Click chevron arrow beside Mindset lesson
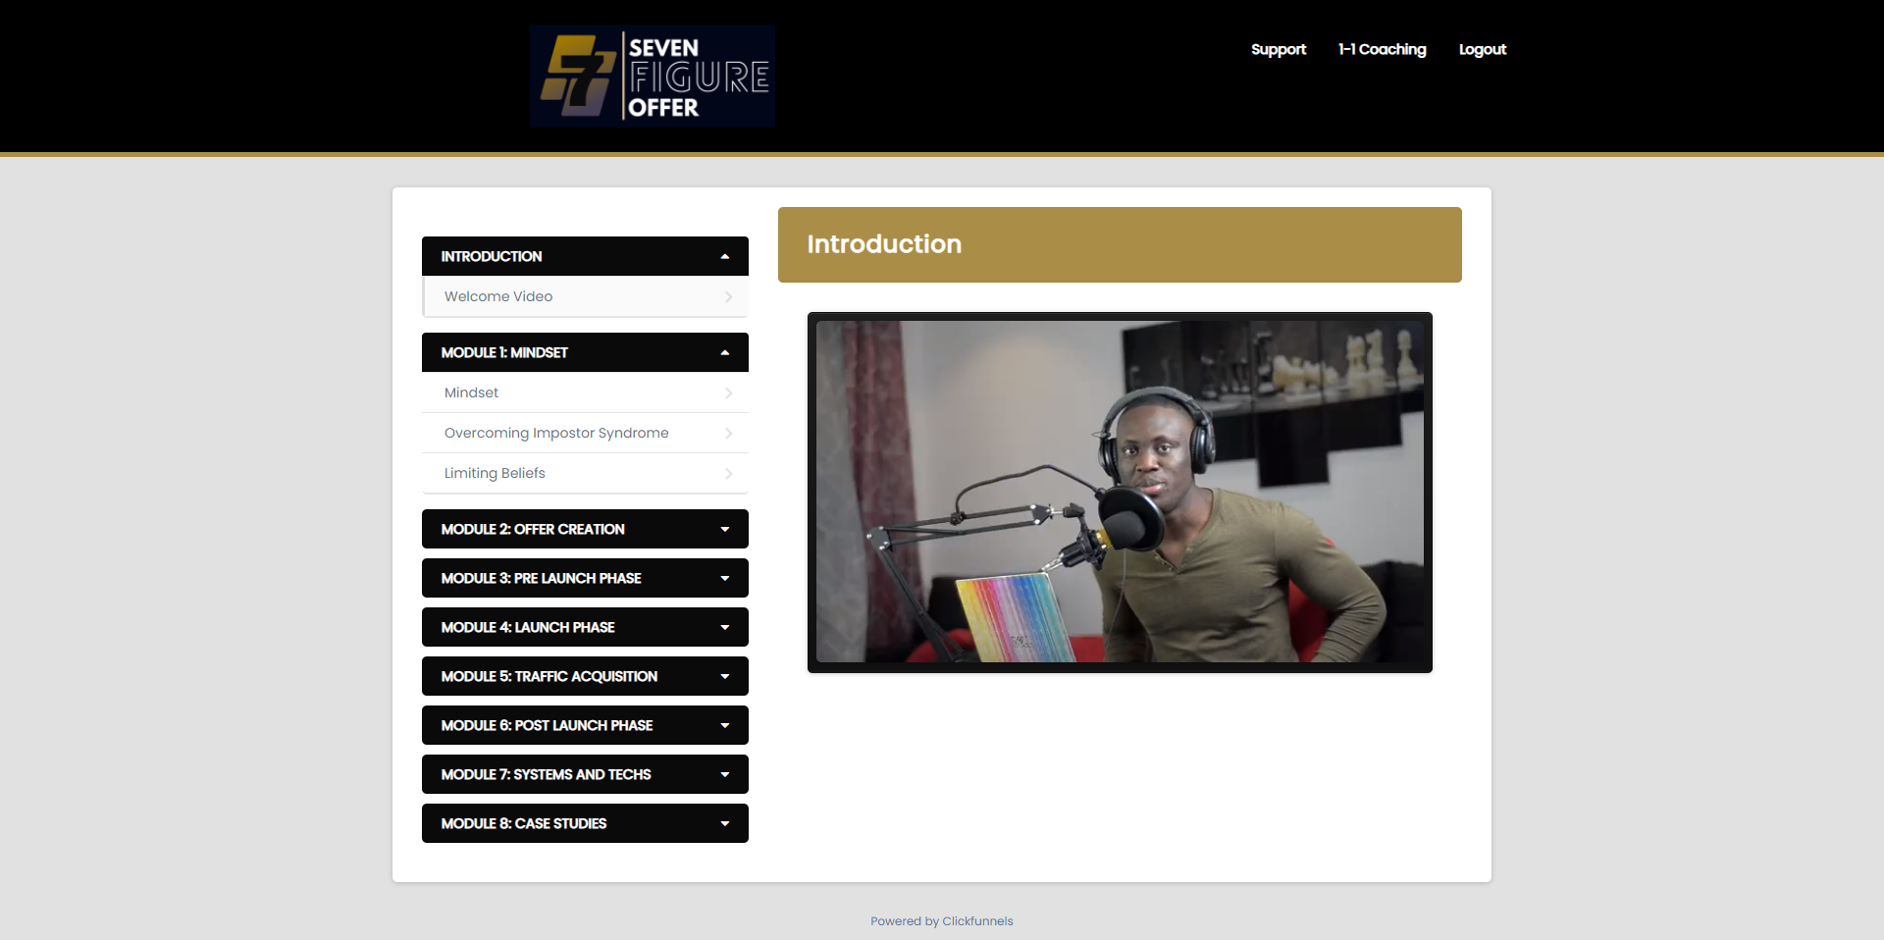 tap(728, 392)
